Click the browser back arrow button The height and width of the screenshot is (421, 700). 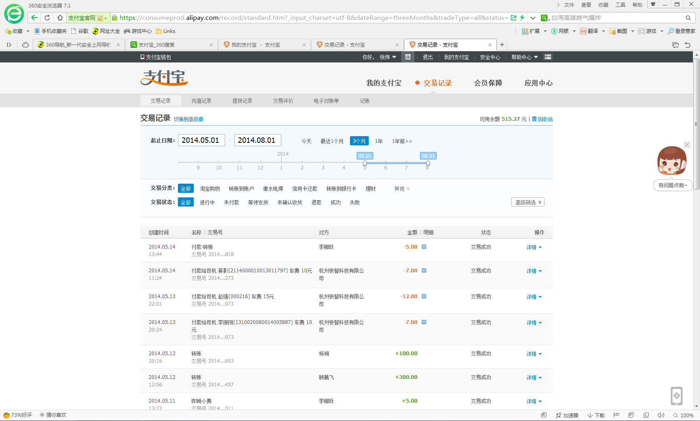click(x=34, y=17)
